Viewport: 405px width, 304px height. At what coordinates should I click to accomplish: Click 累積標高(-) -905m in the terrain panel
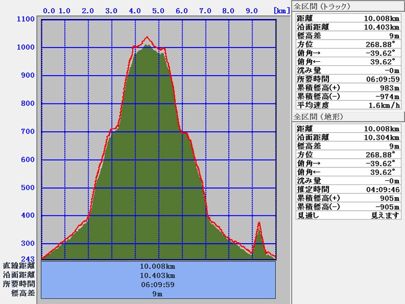coord(347,207)
